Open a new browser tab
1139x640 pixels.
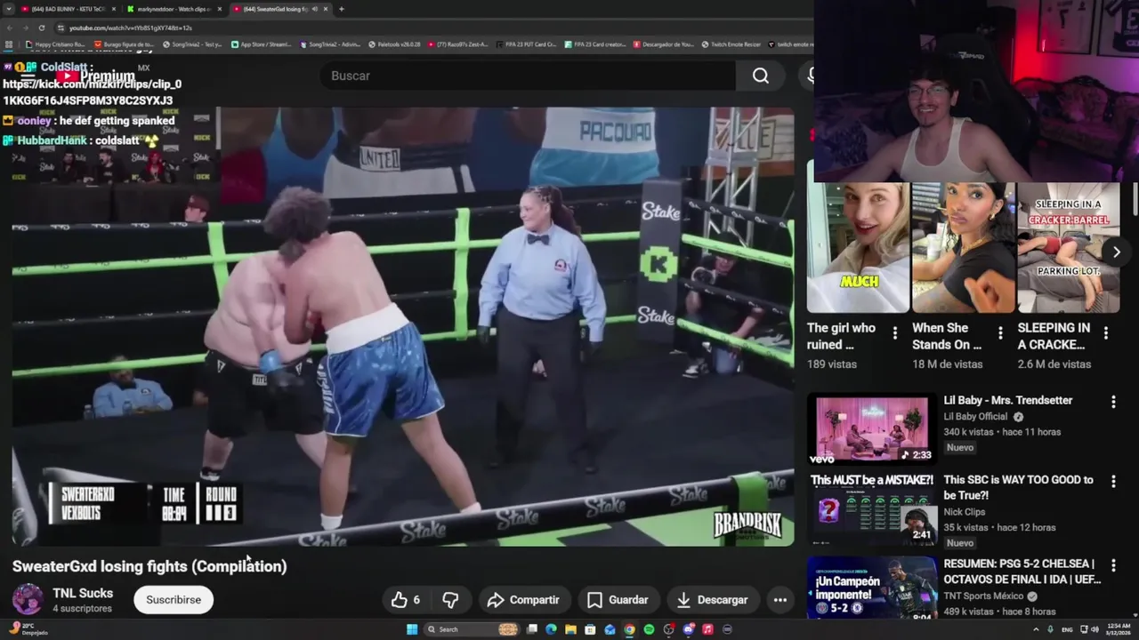[x=342, y=9]
